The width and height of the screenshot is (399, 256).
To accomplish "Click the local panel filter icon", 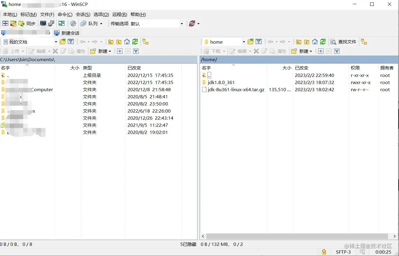I will coord(71,42).
